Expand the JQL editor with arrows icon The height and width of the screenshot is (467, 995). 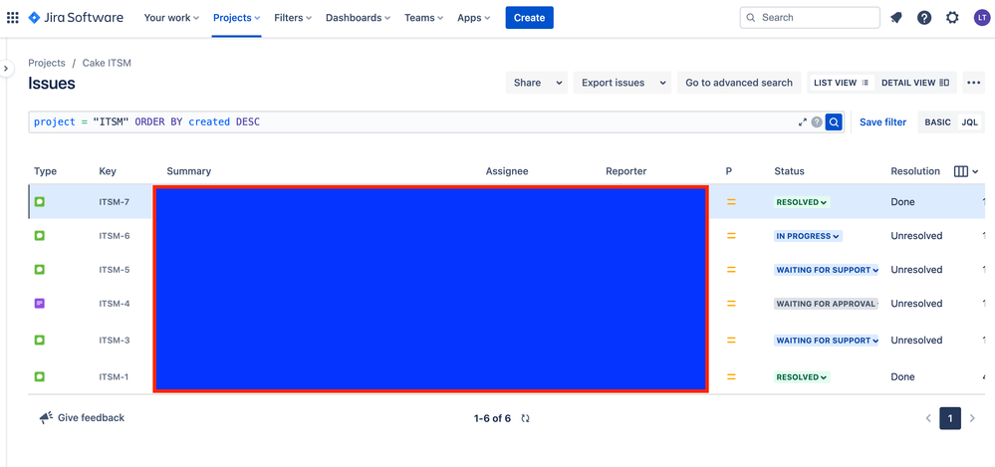click(803, 121)
